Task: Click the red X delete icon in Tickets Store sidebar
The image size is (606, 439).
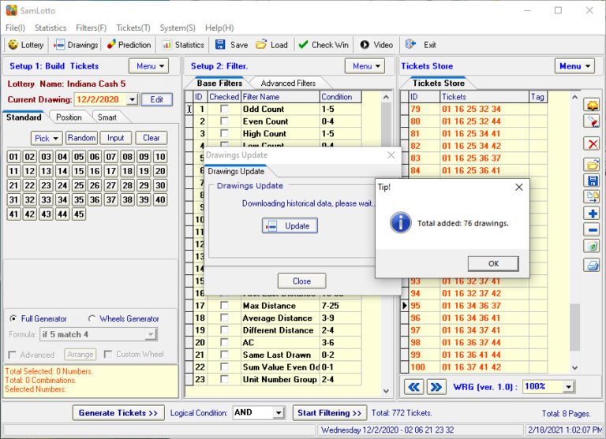Action: [x=592, y=144]
